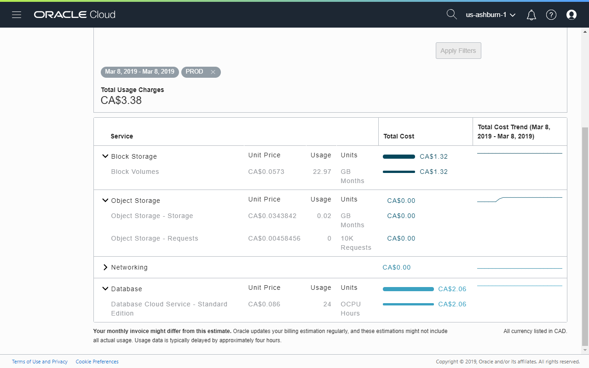Screen dimensions: 589x368
Task: Open the us-ashburn-1 region dropdown
Action: 491,15
